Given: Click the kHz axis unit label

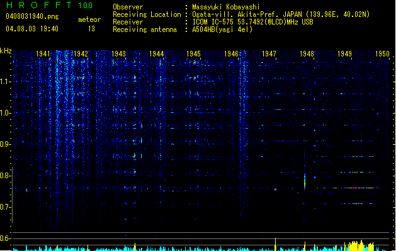Looking at the screenshot, I should click(x=6, y=51).
